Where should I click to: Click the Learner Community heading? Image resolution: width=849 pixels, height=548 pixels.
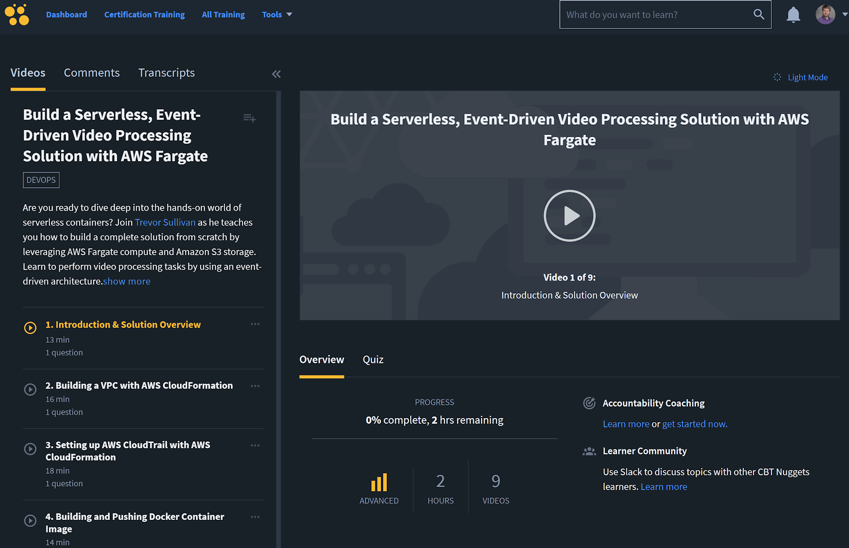645,451
